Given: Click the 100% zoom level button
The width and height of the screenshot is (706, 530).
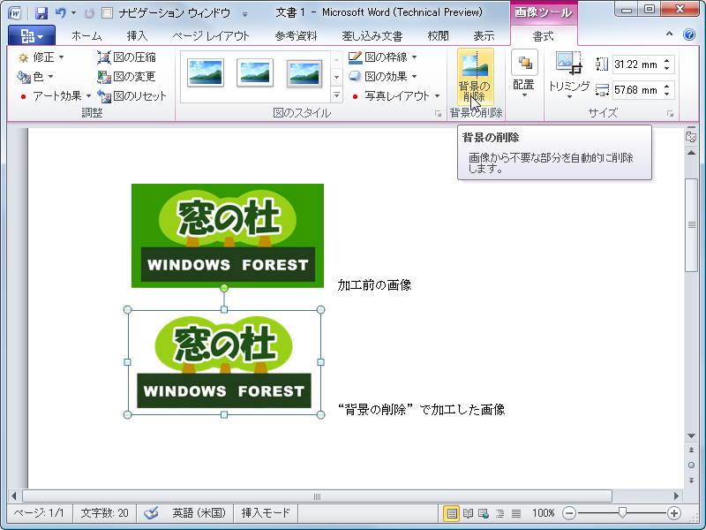Looking at the screenshot, I should coord(544,513).
